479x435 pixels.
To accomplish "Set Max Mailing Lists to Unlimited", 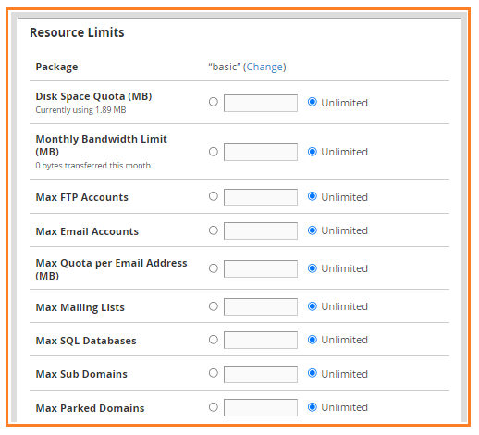I will pyautogui.click(x=313, y=306).
